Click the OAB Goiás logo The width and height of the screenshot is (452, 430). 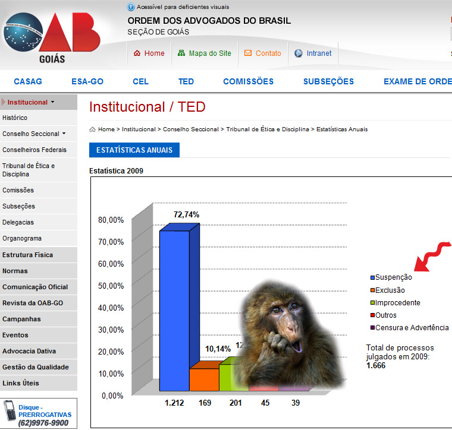(52, 37)
